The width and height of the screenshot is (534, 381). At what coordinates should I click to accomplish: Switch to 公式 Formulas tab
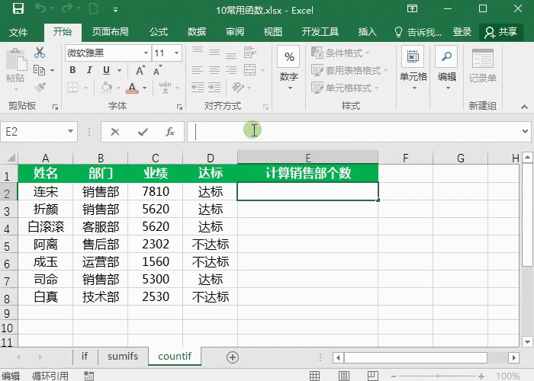point(159,32)
